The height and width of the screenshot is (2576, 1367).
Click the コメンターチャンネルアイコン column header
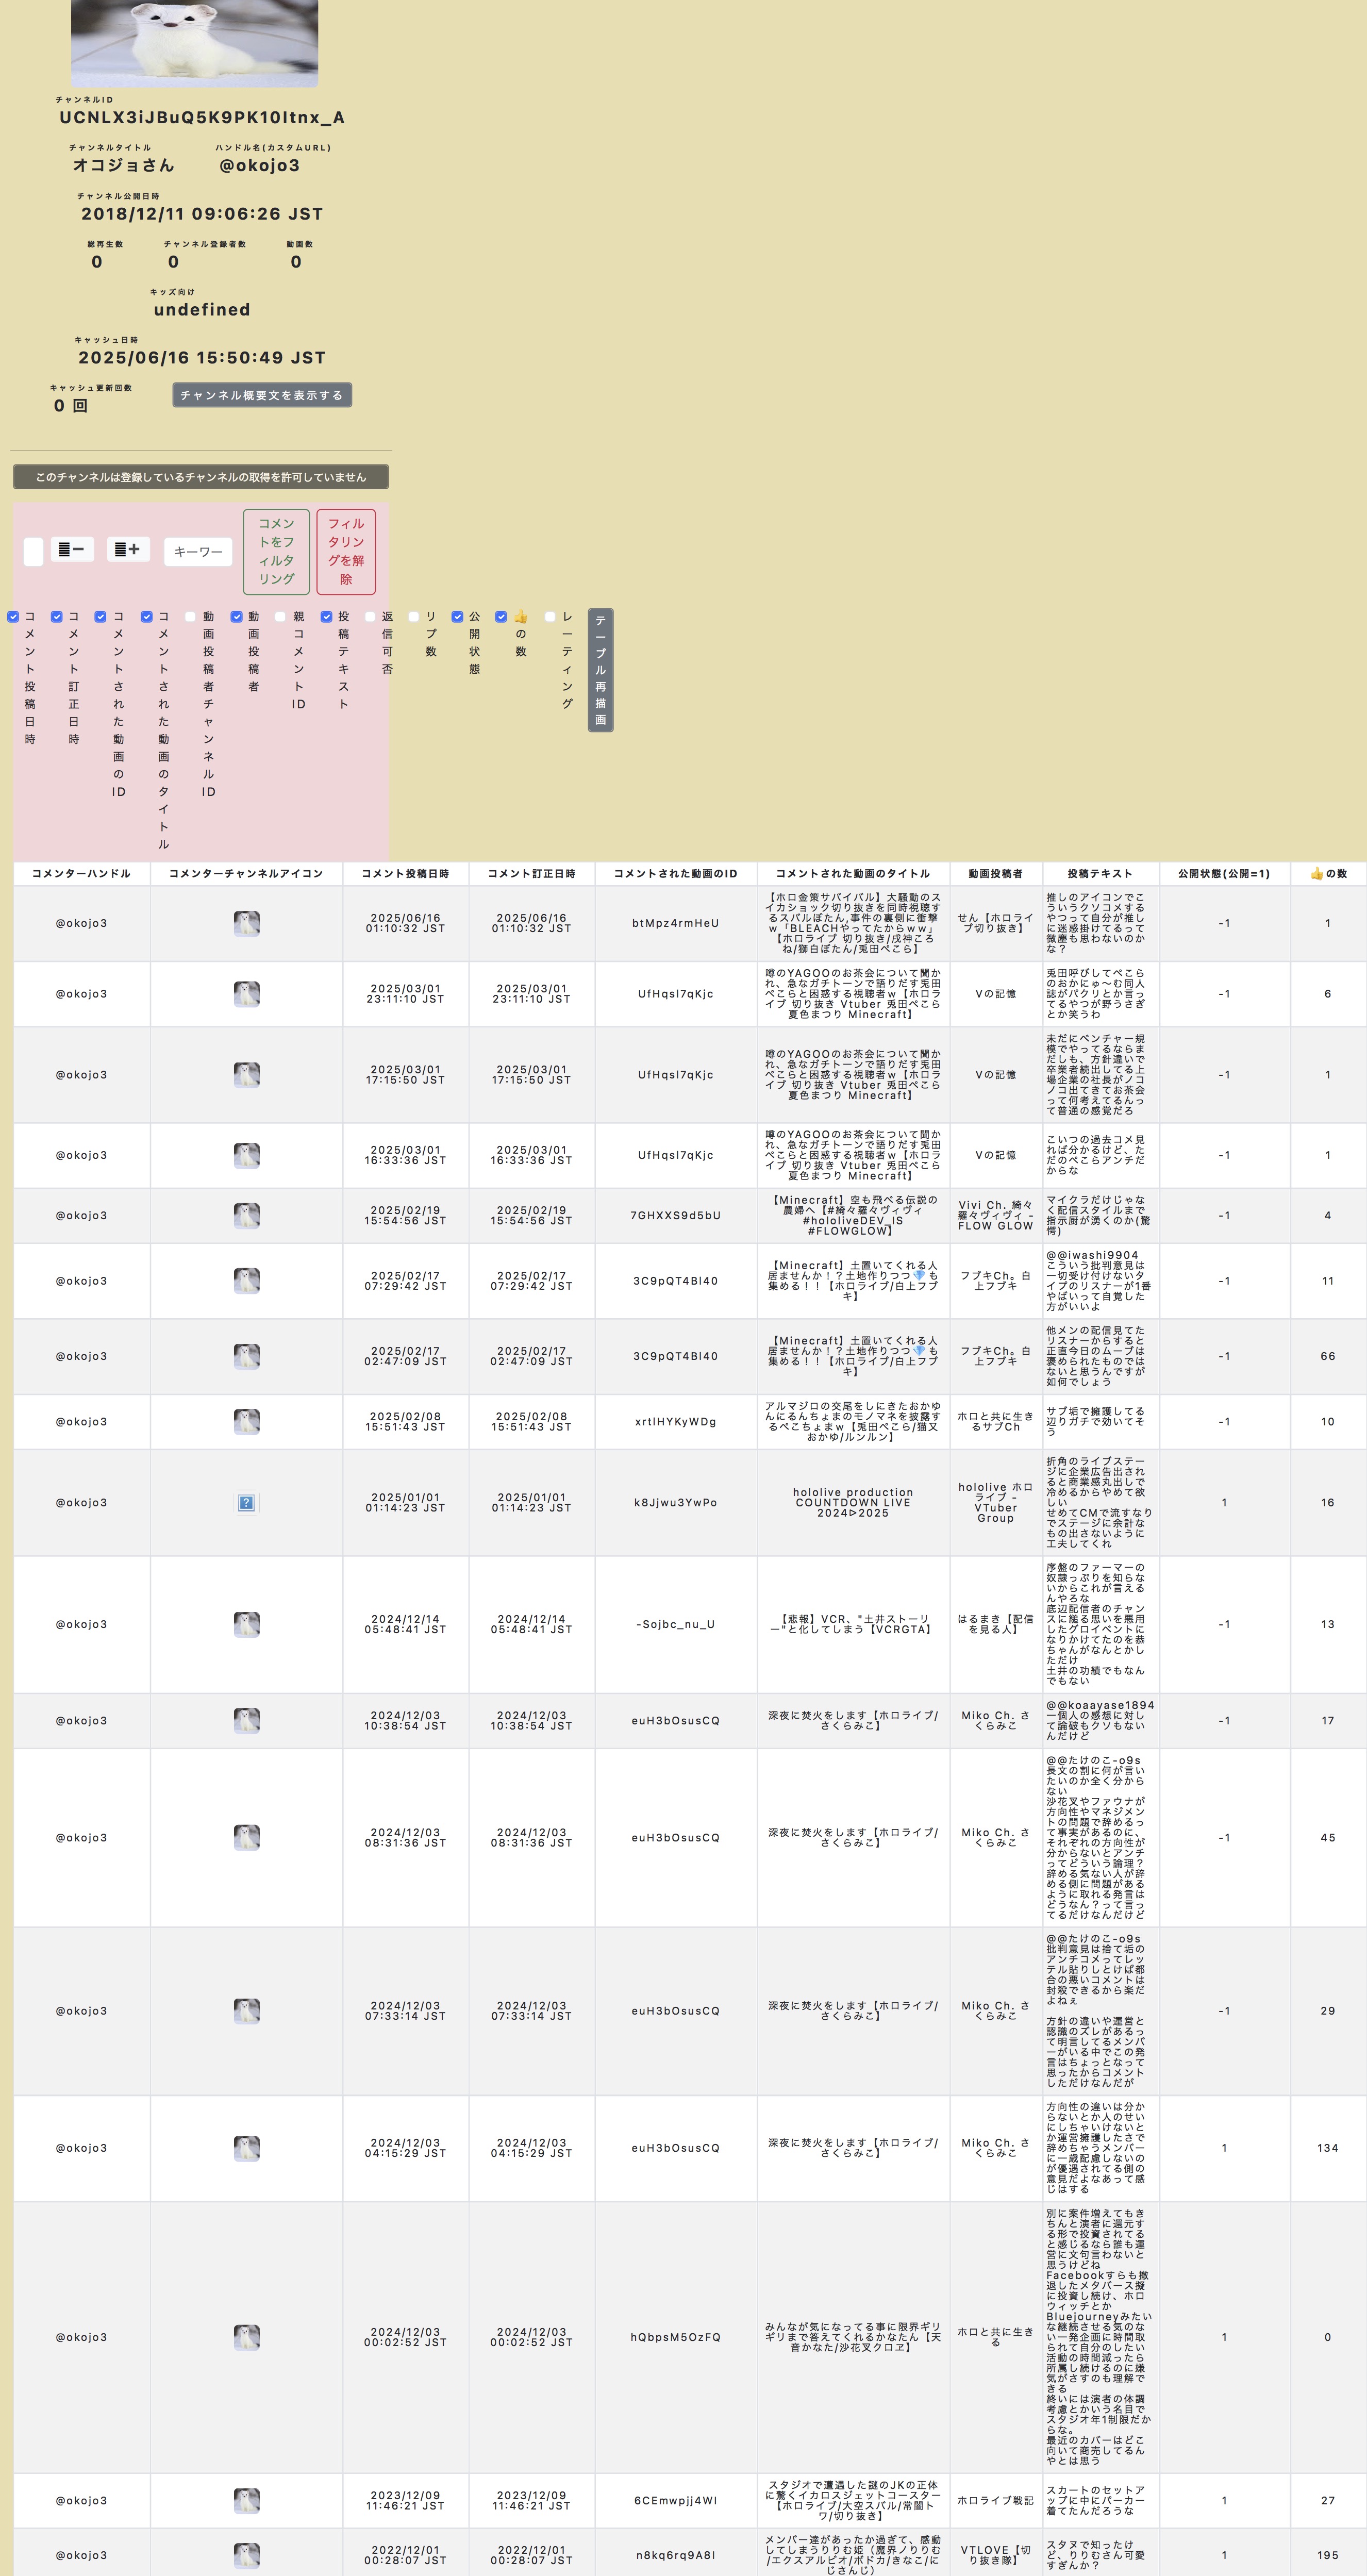(246, 873)
